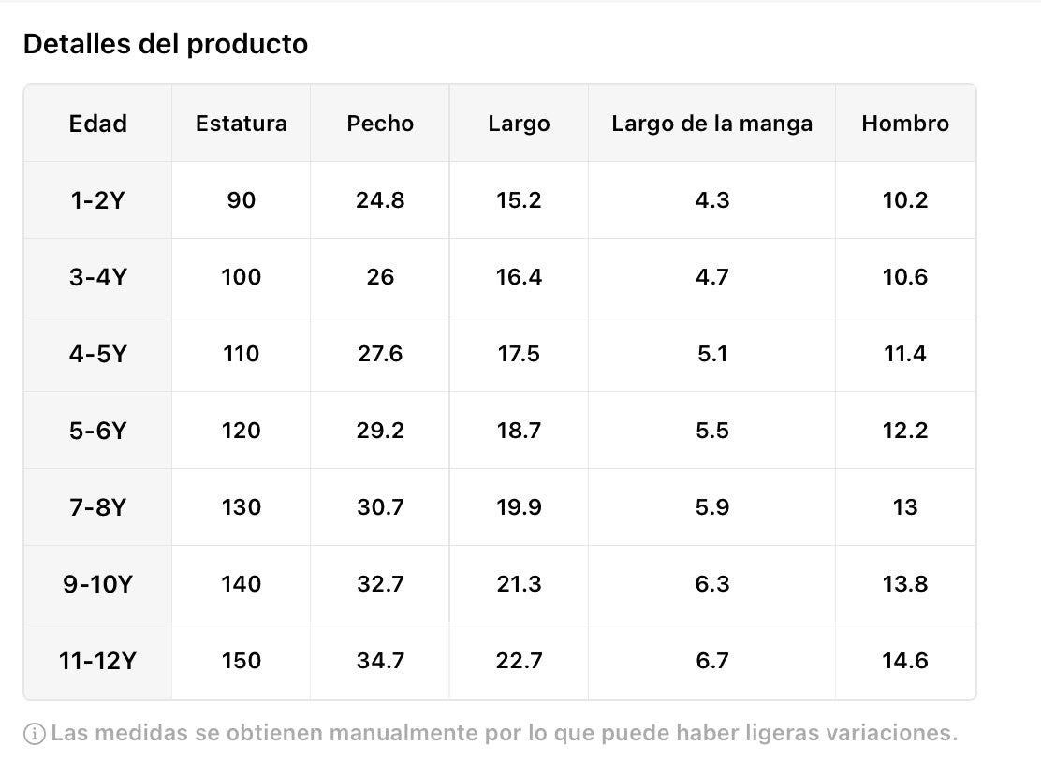Click the Edad column header
Image resolution: width=1041 pixels, height=761 pixels.
97,124
